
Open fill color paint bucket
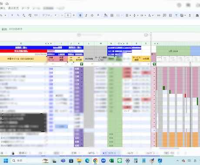(x=106, y=15)
